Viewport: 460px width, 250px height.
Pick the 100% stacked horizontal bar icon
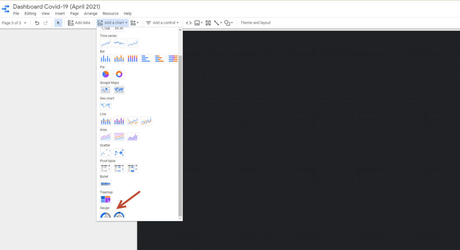173,59
